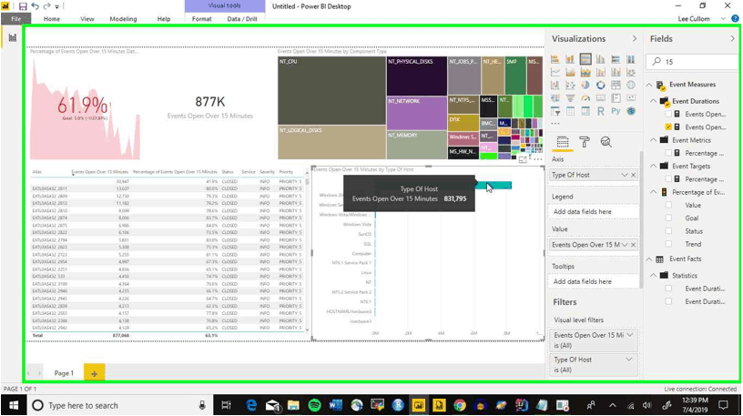
Task: Uncheck the checked Events Open field
Action: [x=668, y=127]
